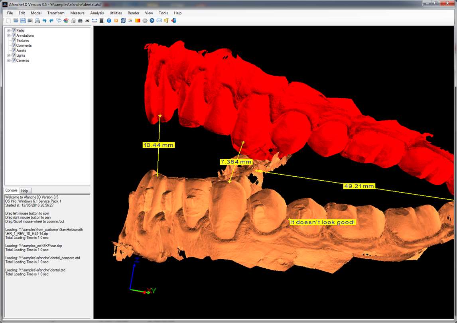This screenshot has height=323, width=457.
Task: Click the speech bubble comment icon
Action: click(x=59, y=21)
